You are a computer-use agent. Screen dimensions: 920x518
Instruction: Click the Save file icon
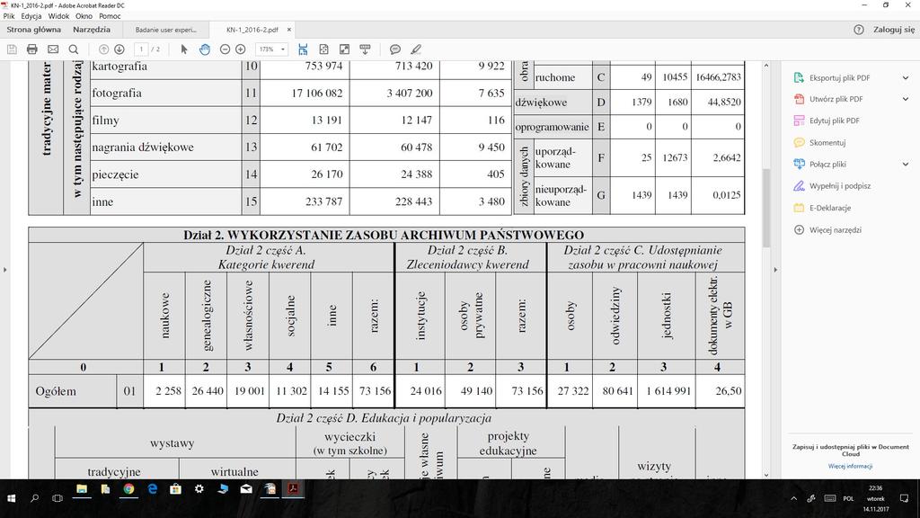(x=12, y=49)
